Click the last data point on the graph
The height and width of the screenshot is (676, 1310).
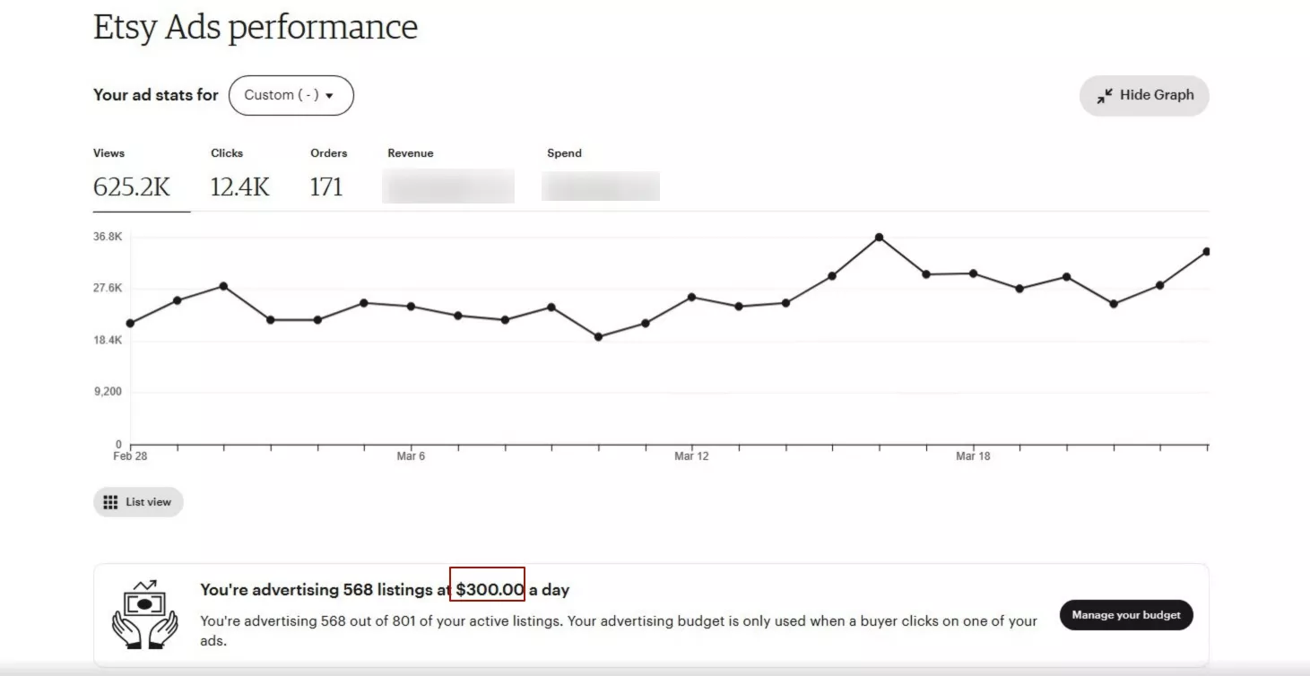tap(1206, 252)
